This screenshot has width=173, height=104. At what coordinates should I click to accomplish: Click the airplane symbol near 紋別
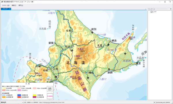click(92, 33)
